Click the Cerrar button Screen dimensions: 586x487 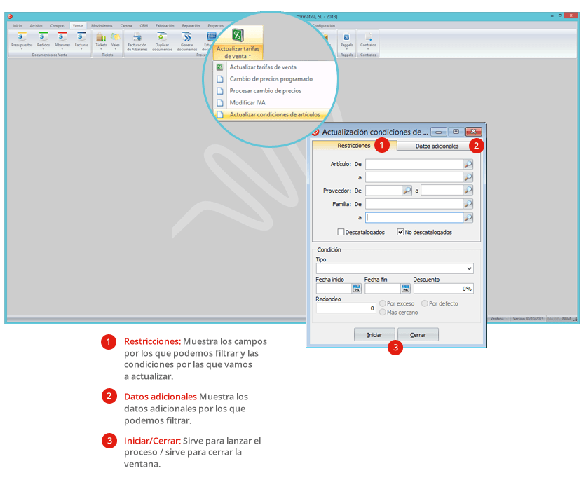(x=418, y=335)
